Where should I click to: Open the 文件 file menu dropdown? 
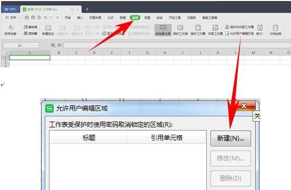13,17
